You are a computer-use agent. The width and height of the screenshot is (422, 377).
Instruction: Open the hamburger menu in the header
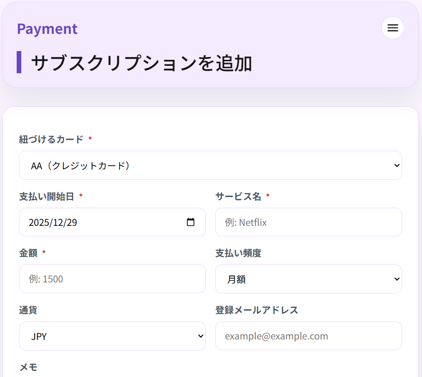[392, 28]
